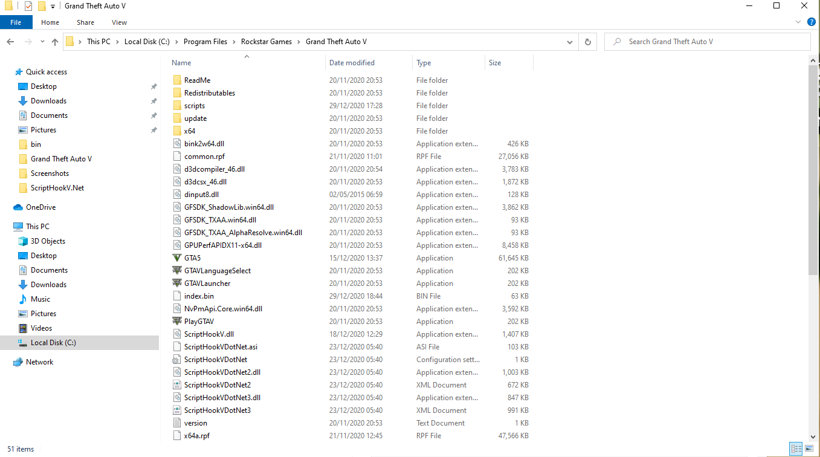Select the PlayGTAV application icon
The height and width of the screenshot is (457, 820).
point(176,322)
